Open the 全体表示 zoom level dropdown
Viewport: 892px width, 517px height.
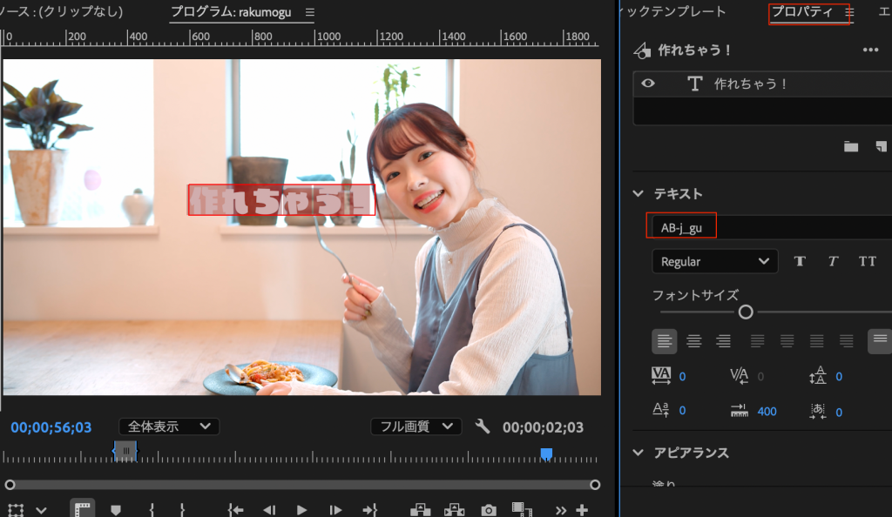click(x=169, y=426)
